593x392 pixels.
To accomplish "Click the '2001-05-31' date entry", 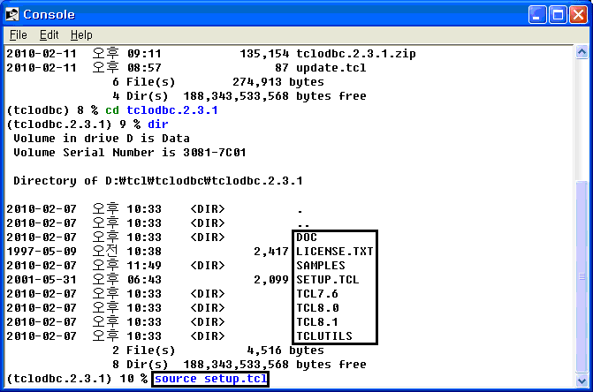I will pos(42,280).
